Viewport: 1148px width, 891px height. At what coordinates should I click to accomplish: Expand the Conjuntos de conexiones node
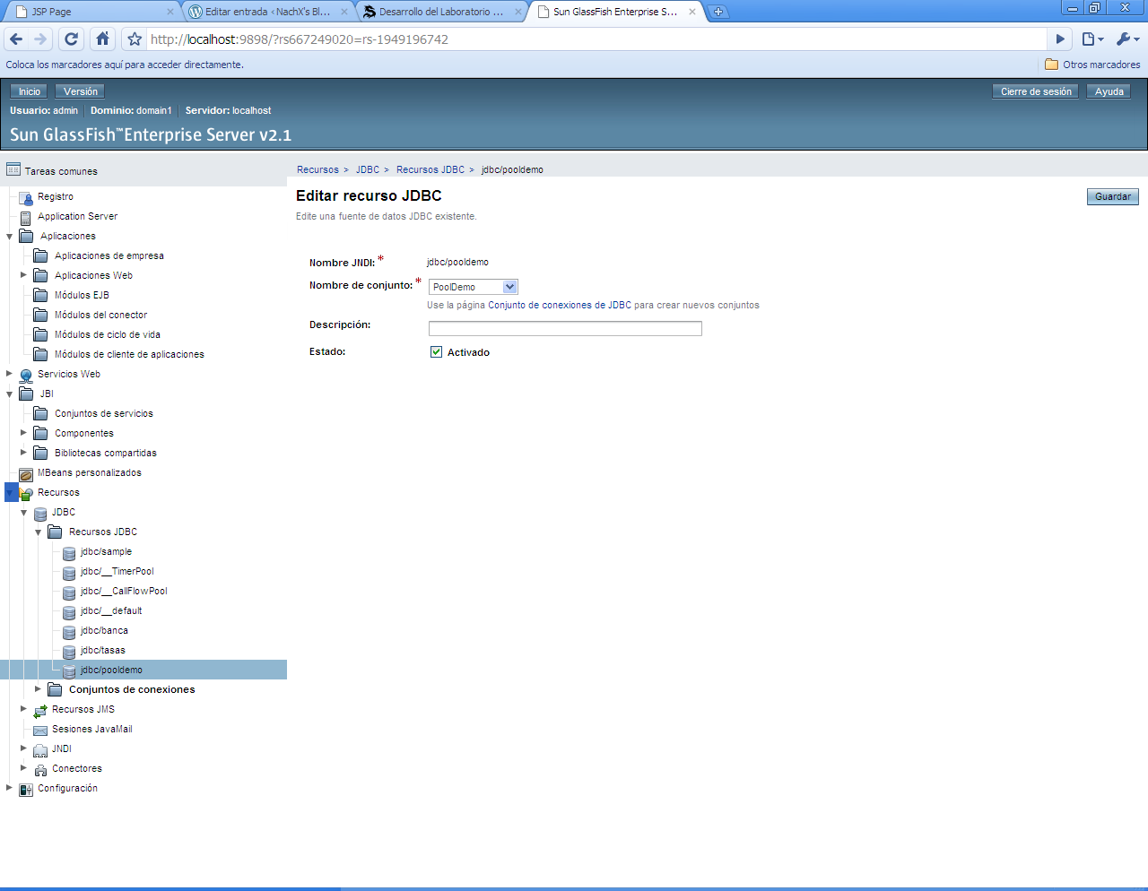pos(39,689)
